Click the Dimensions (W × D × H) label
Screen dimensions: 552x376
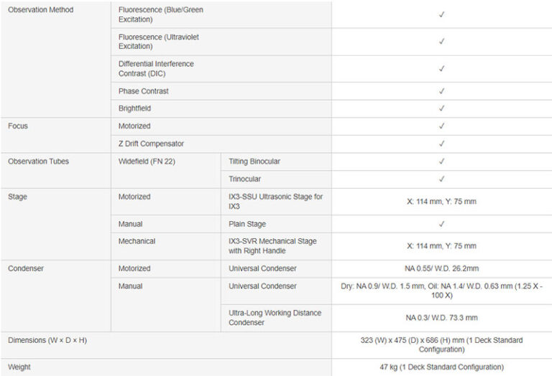click(47, 339)
